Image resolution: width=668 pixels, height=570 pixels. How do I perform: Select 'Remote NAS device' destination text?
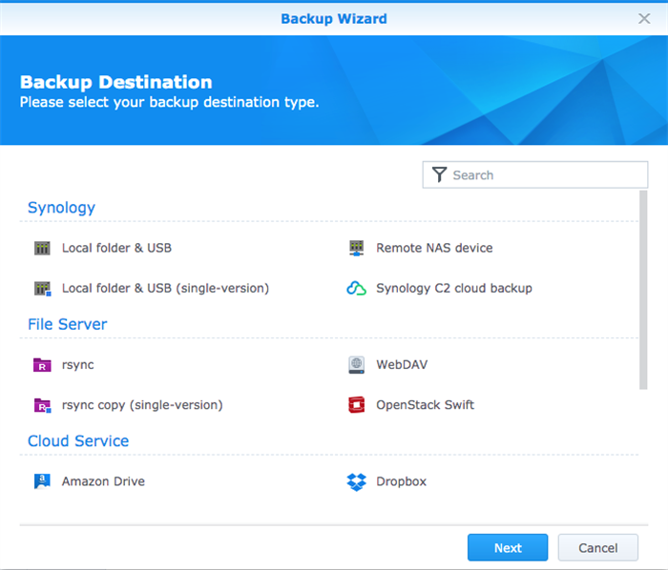434,248
